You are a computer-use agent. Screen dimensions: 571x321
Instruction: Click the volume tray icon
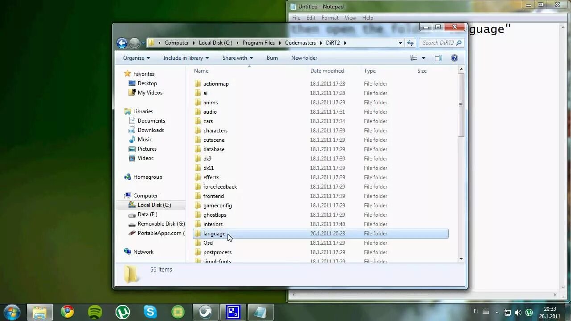(x=518, y=312)
